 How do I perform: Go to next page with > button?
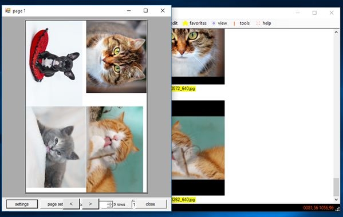(90, 204)
